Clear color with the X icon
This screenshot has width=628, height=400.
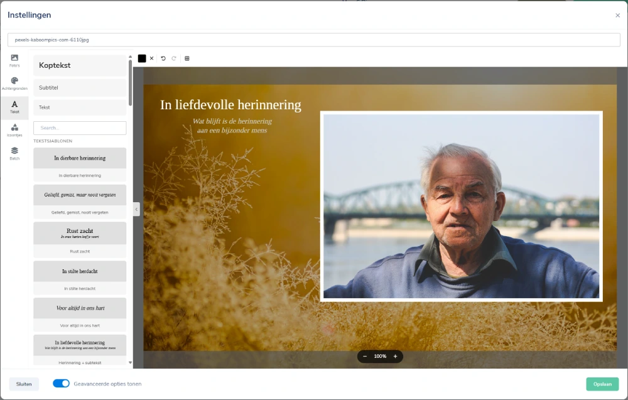tap(151, 58)
